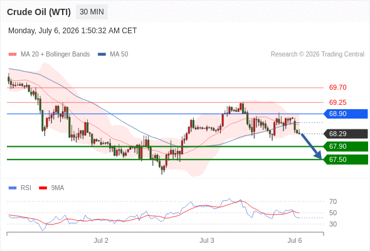Click the green 67.90 support price tag
This screenshot has width=370, height=251.
(346, 146)
